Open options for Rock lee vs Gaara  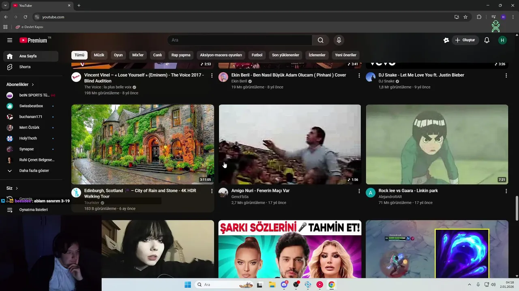[506, 191]
